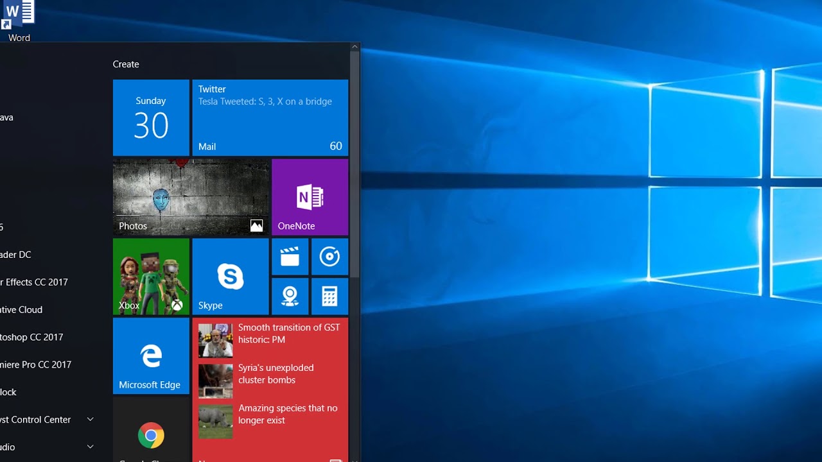822x462 pixels.
Task: Click the rhino species news thumbnail
Action: click(x=215, y=421)
